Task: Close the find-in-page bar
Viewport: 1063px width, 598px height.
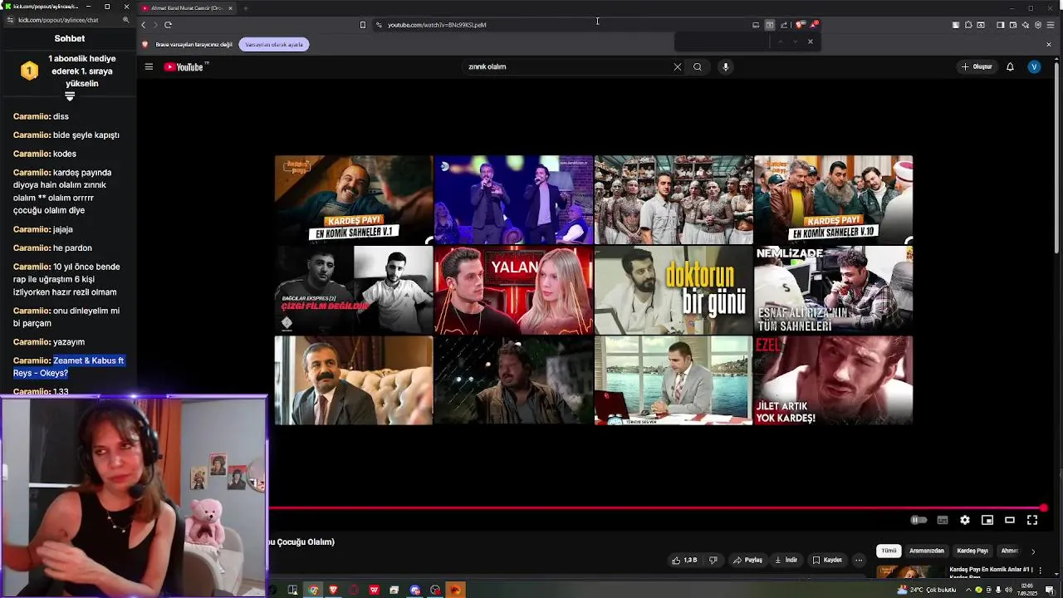Action: [811, 42]
